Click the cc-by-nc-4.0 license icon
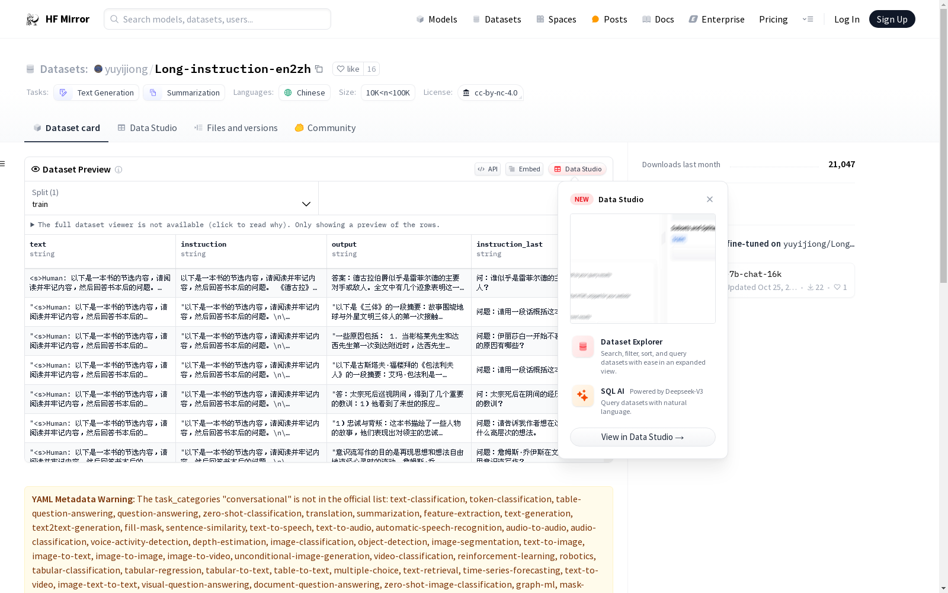948x593 pixels. (466, 93)
